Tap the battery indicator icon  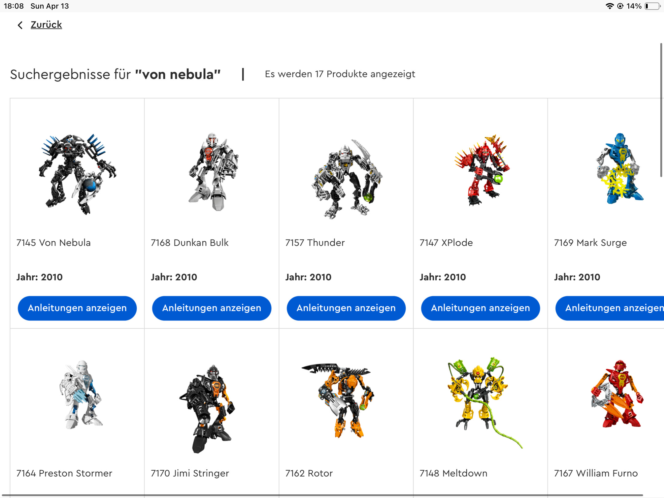tap(653, 6)
